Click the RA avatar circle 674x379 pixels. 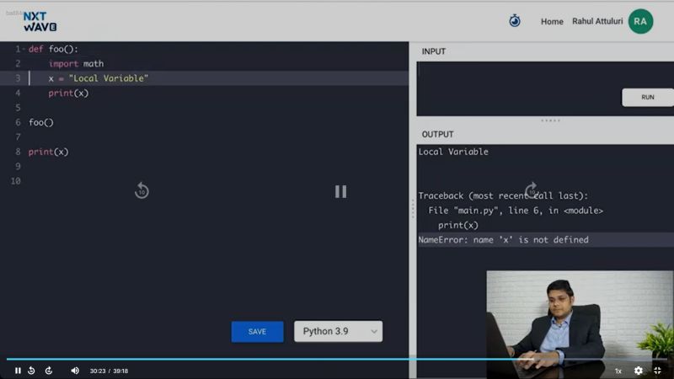tap(640, 22)
